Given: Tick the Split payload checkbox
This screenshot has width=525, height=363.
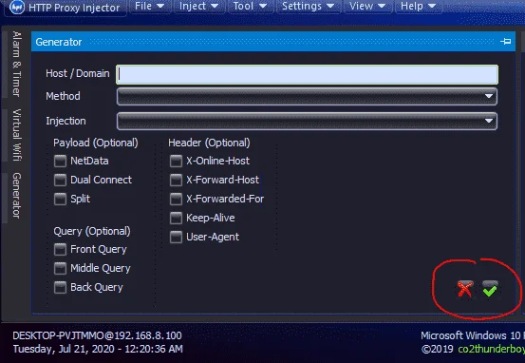Looking at the screenshot, I should coord(60,199).
